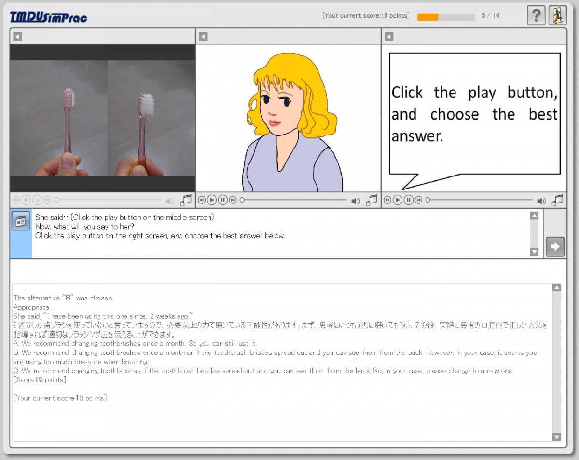Click the music note icon on middle screen

(x=372, y=200)
